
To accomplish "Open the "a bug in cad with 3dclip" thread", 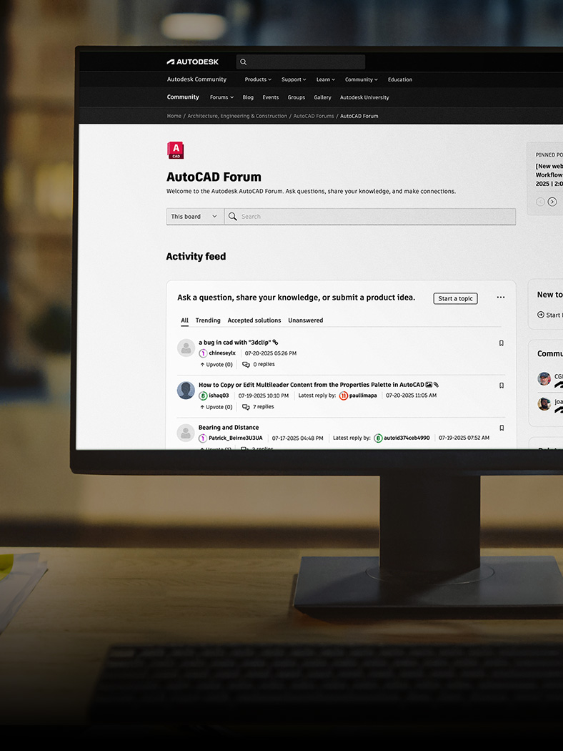I will (x=234, y=343).
